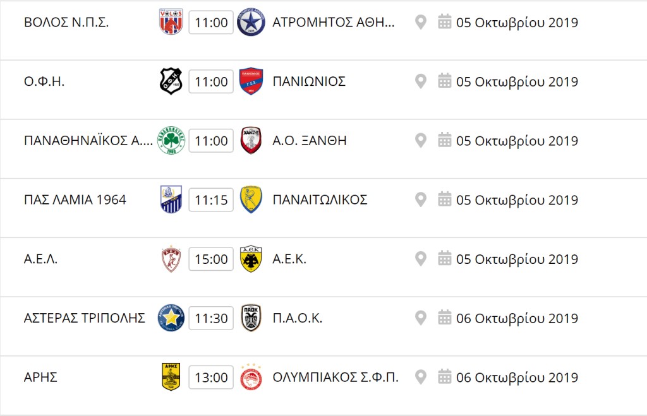The height and width of the screenshot is (416, 647).
Task: Click the location pin for the ΑΡΗΣ match
Action: [x=420, y=377]
